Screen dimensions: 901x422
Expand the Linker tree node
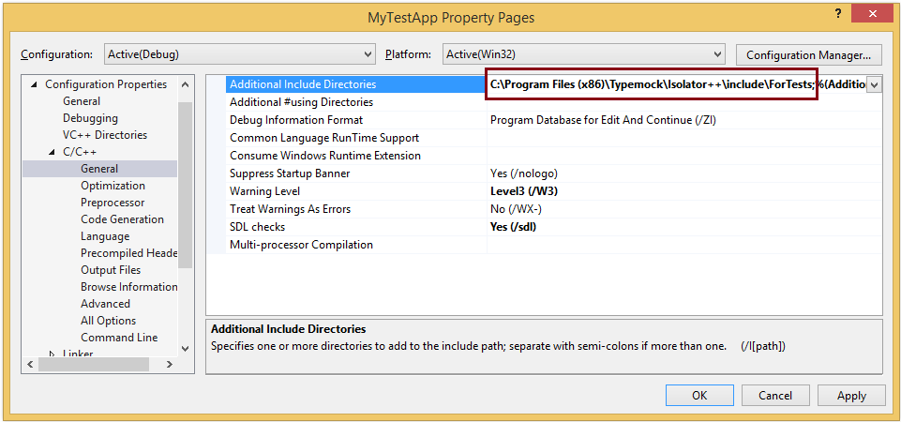point(52,354)
